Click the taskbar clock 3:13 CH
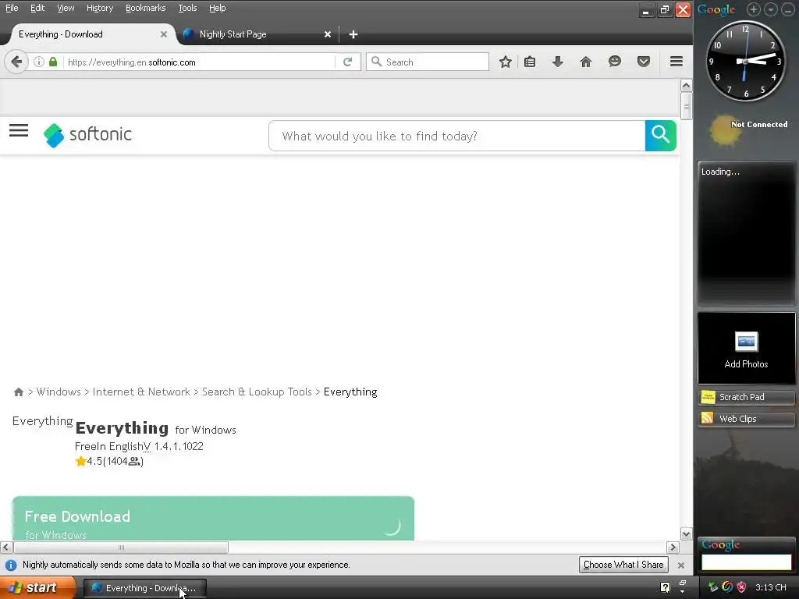Screen dimensions: 799x599 click(770, 587)
